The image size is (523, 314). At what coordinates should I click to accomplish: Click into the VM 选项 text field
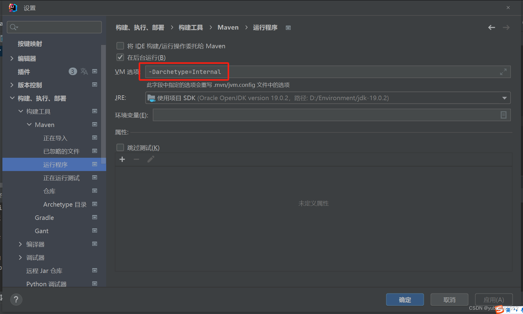(x=328, y=72)
